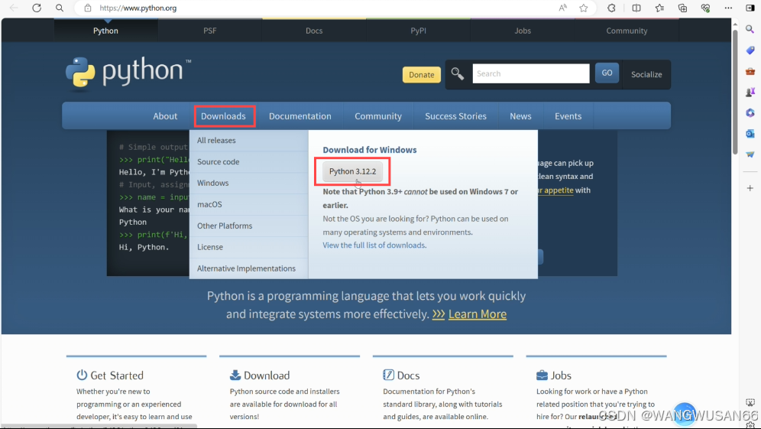The width and height of the screenshot is (761, 429).
Task: Click the site lock icon in address bar
Action: pos(88,8)
